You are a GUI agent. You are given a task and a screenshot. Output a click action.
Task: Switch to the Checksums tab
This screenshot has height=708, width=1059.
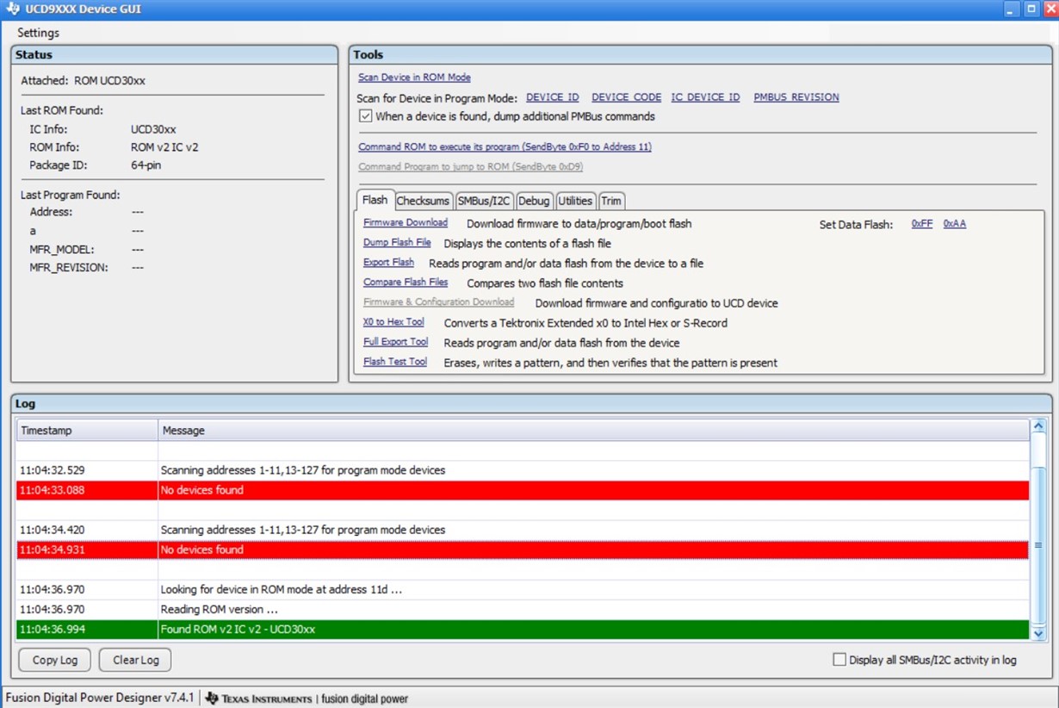[x=423, y=201]
